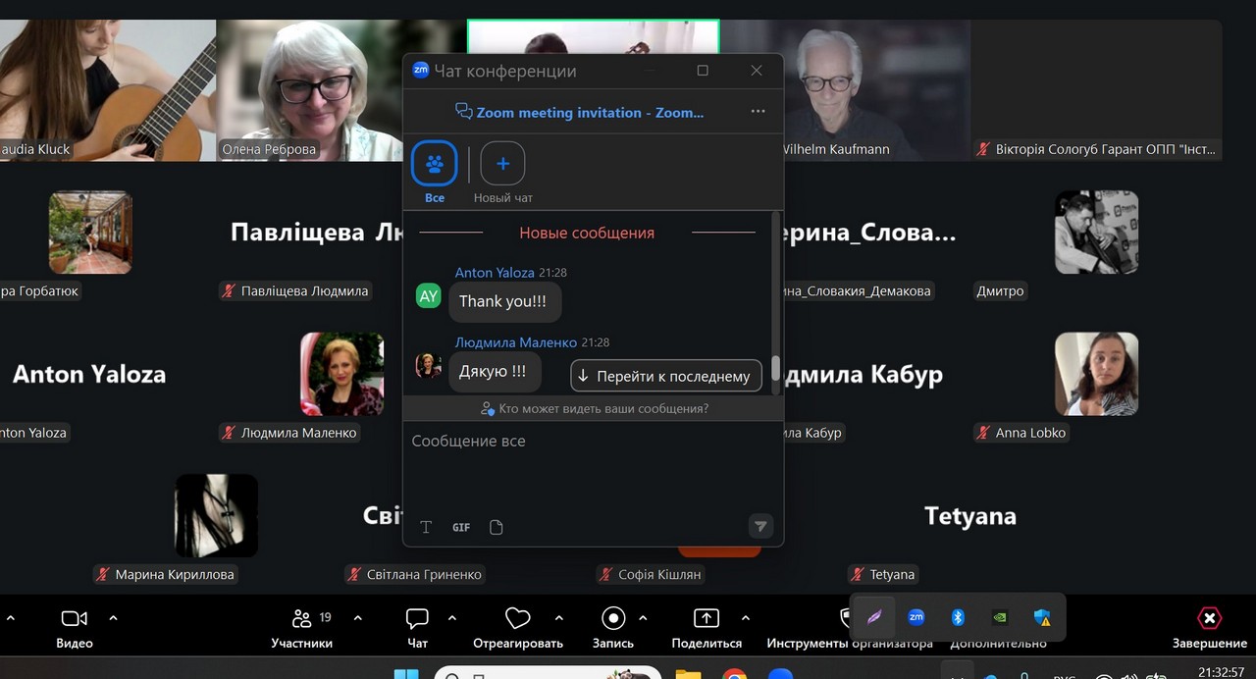1256x679 pixels.
Task: Open the three-dots menu in chat header
Action: [758, 112]
